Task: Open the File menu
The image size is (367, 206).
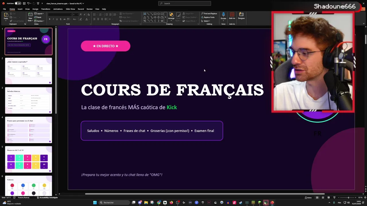Action: 4,9
